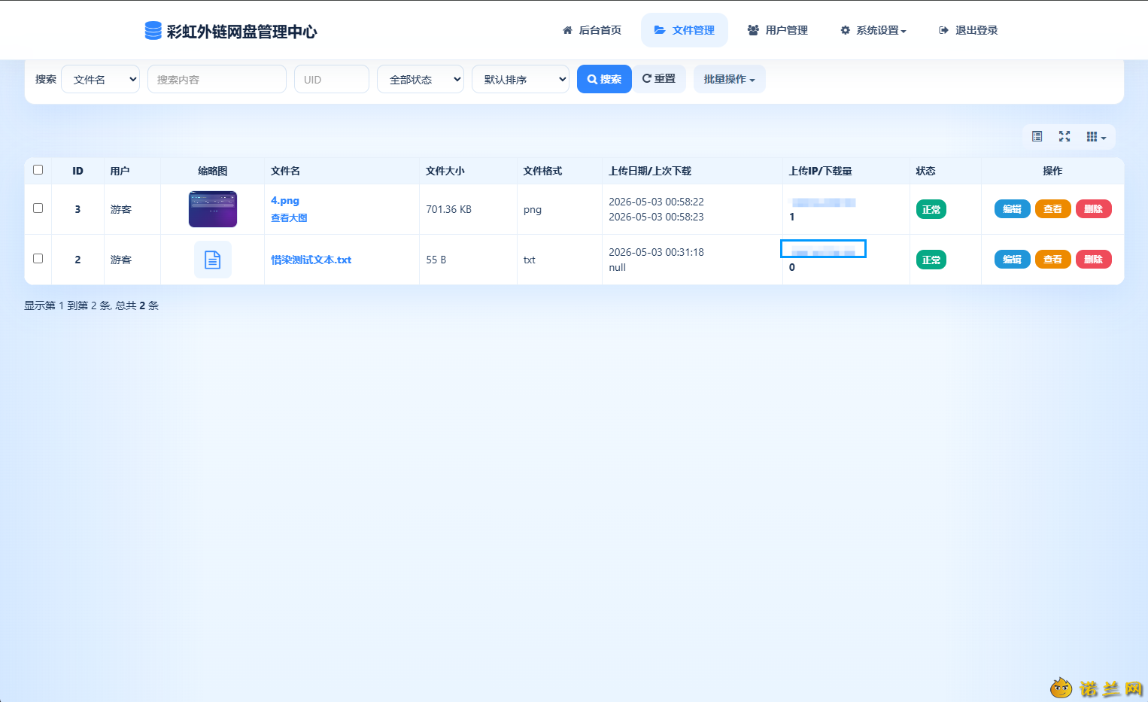Click 编辑 for the 惜染测试文本.txt row

[1013, 260]
